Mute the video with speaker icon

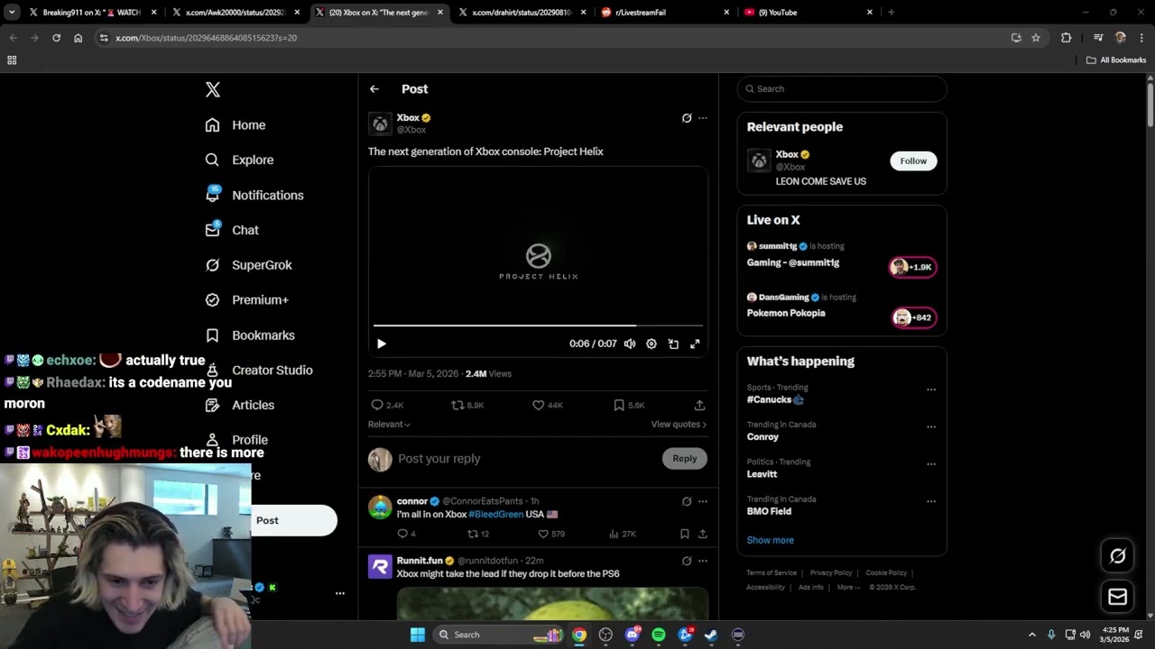coord(630,343)
